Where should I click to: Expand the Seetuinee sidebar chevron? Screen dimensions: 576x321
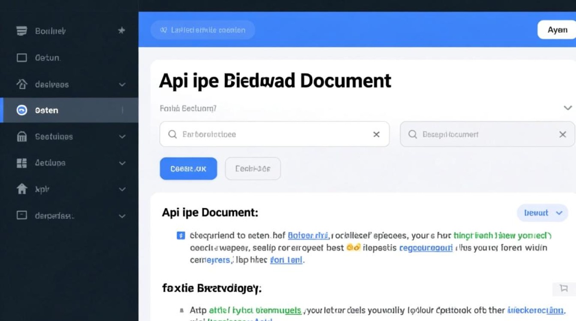tap(122, 137)
